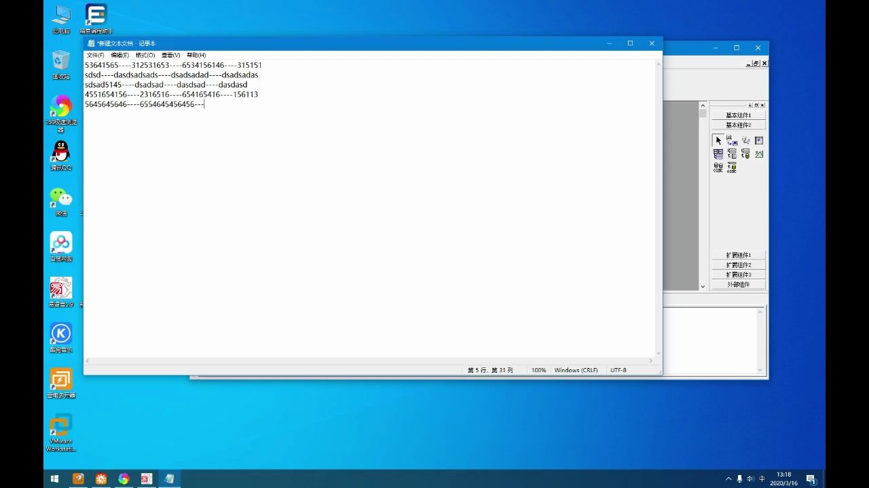The width and height of the screenshot is (869, 488).
Task: Open the 编辑(E) menu in Notepad
Action: pyautogui.click(x=120, y=55)
